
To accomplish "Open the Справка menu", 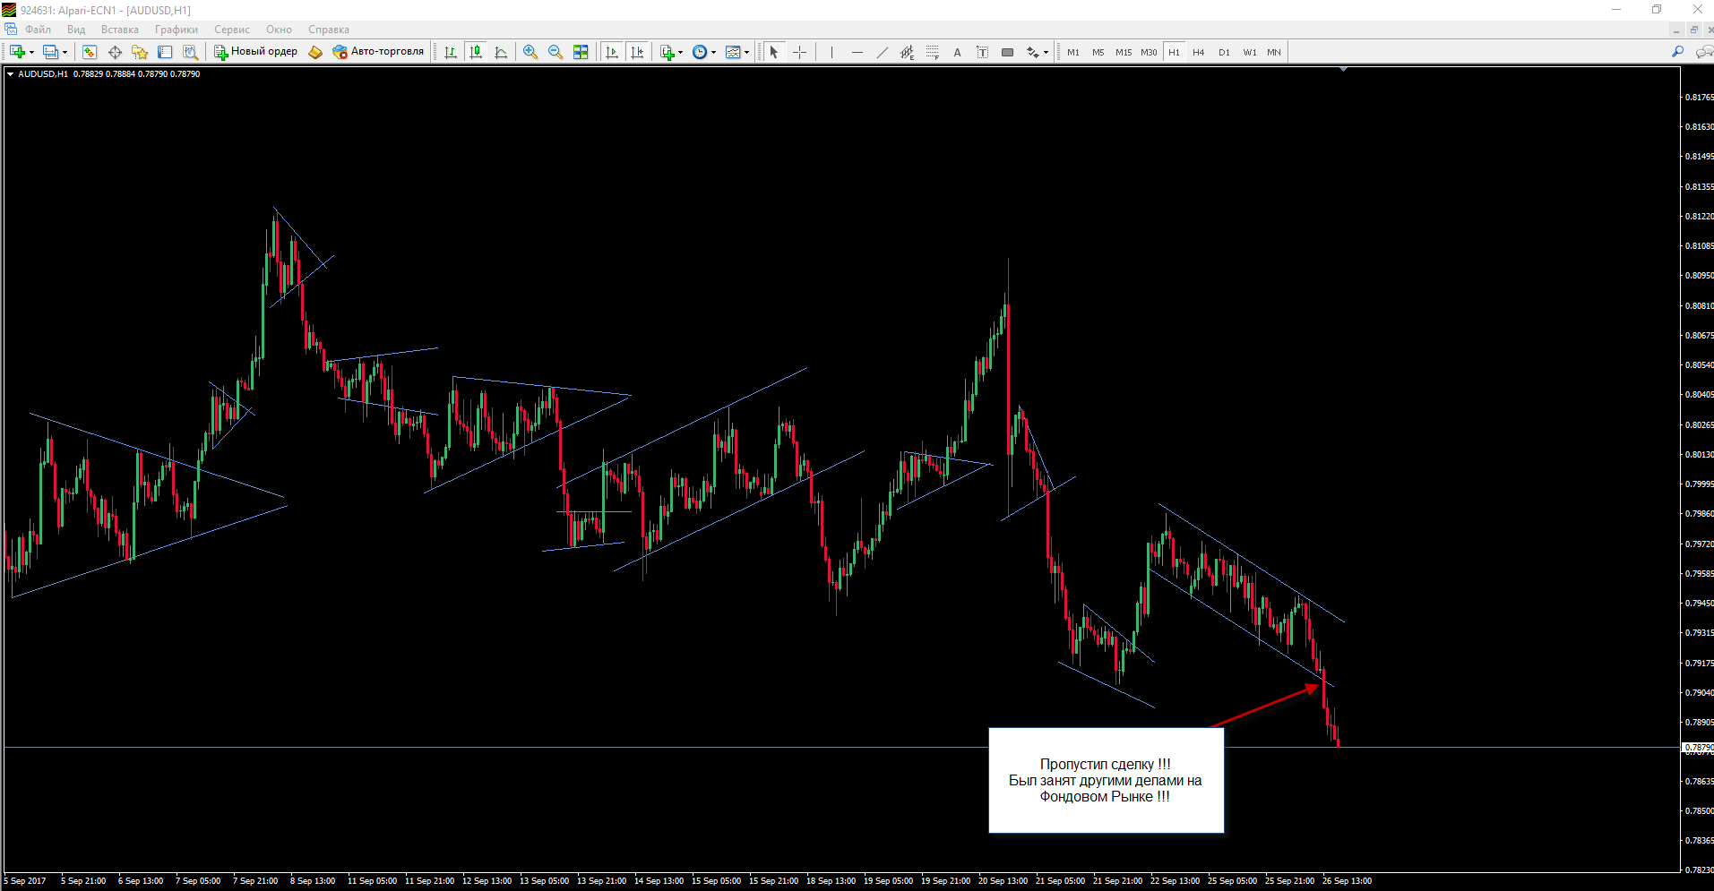I will (329, 30).
